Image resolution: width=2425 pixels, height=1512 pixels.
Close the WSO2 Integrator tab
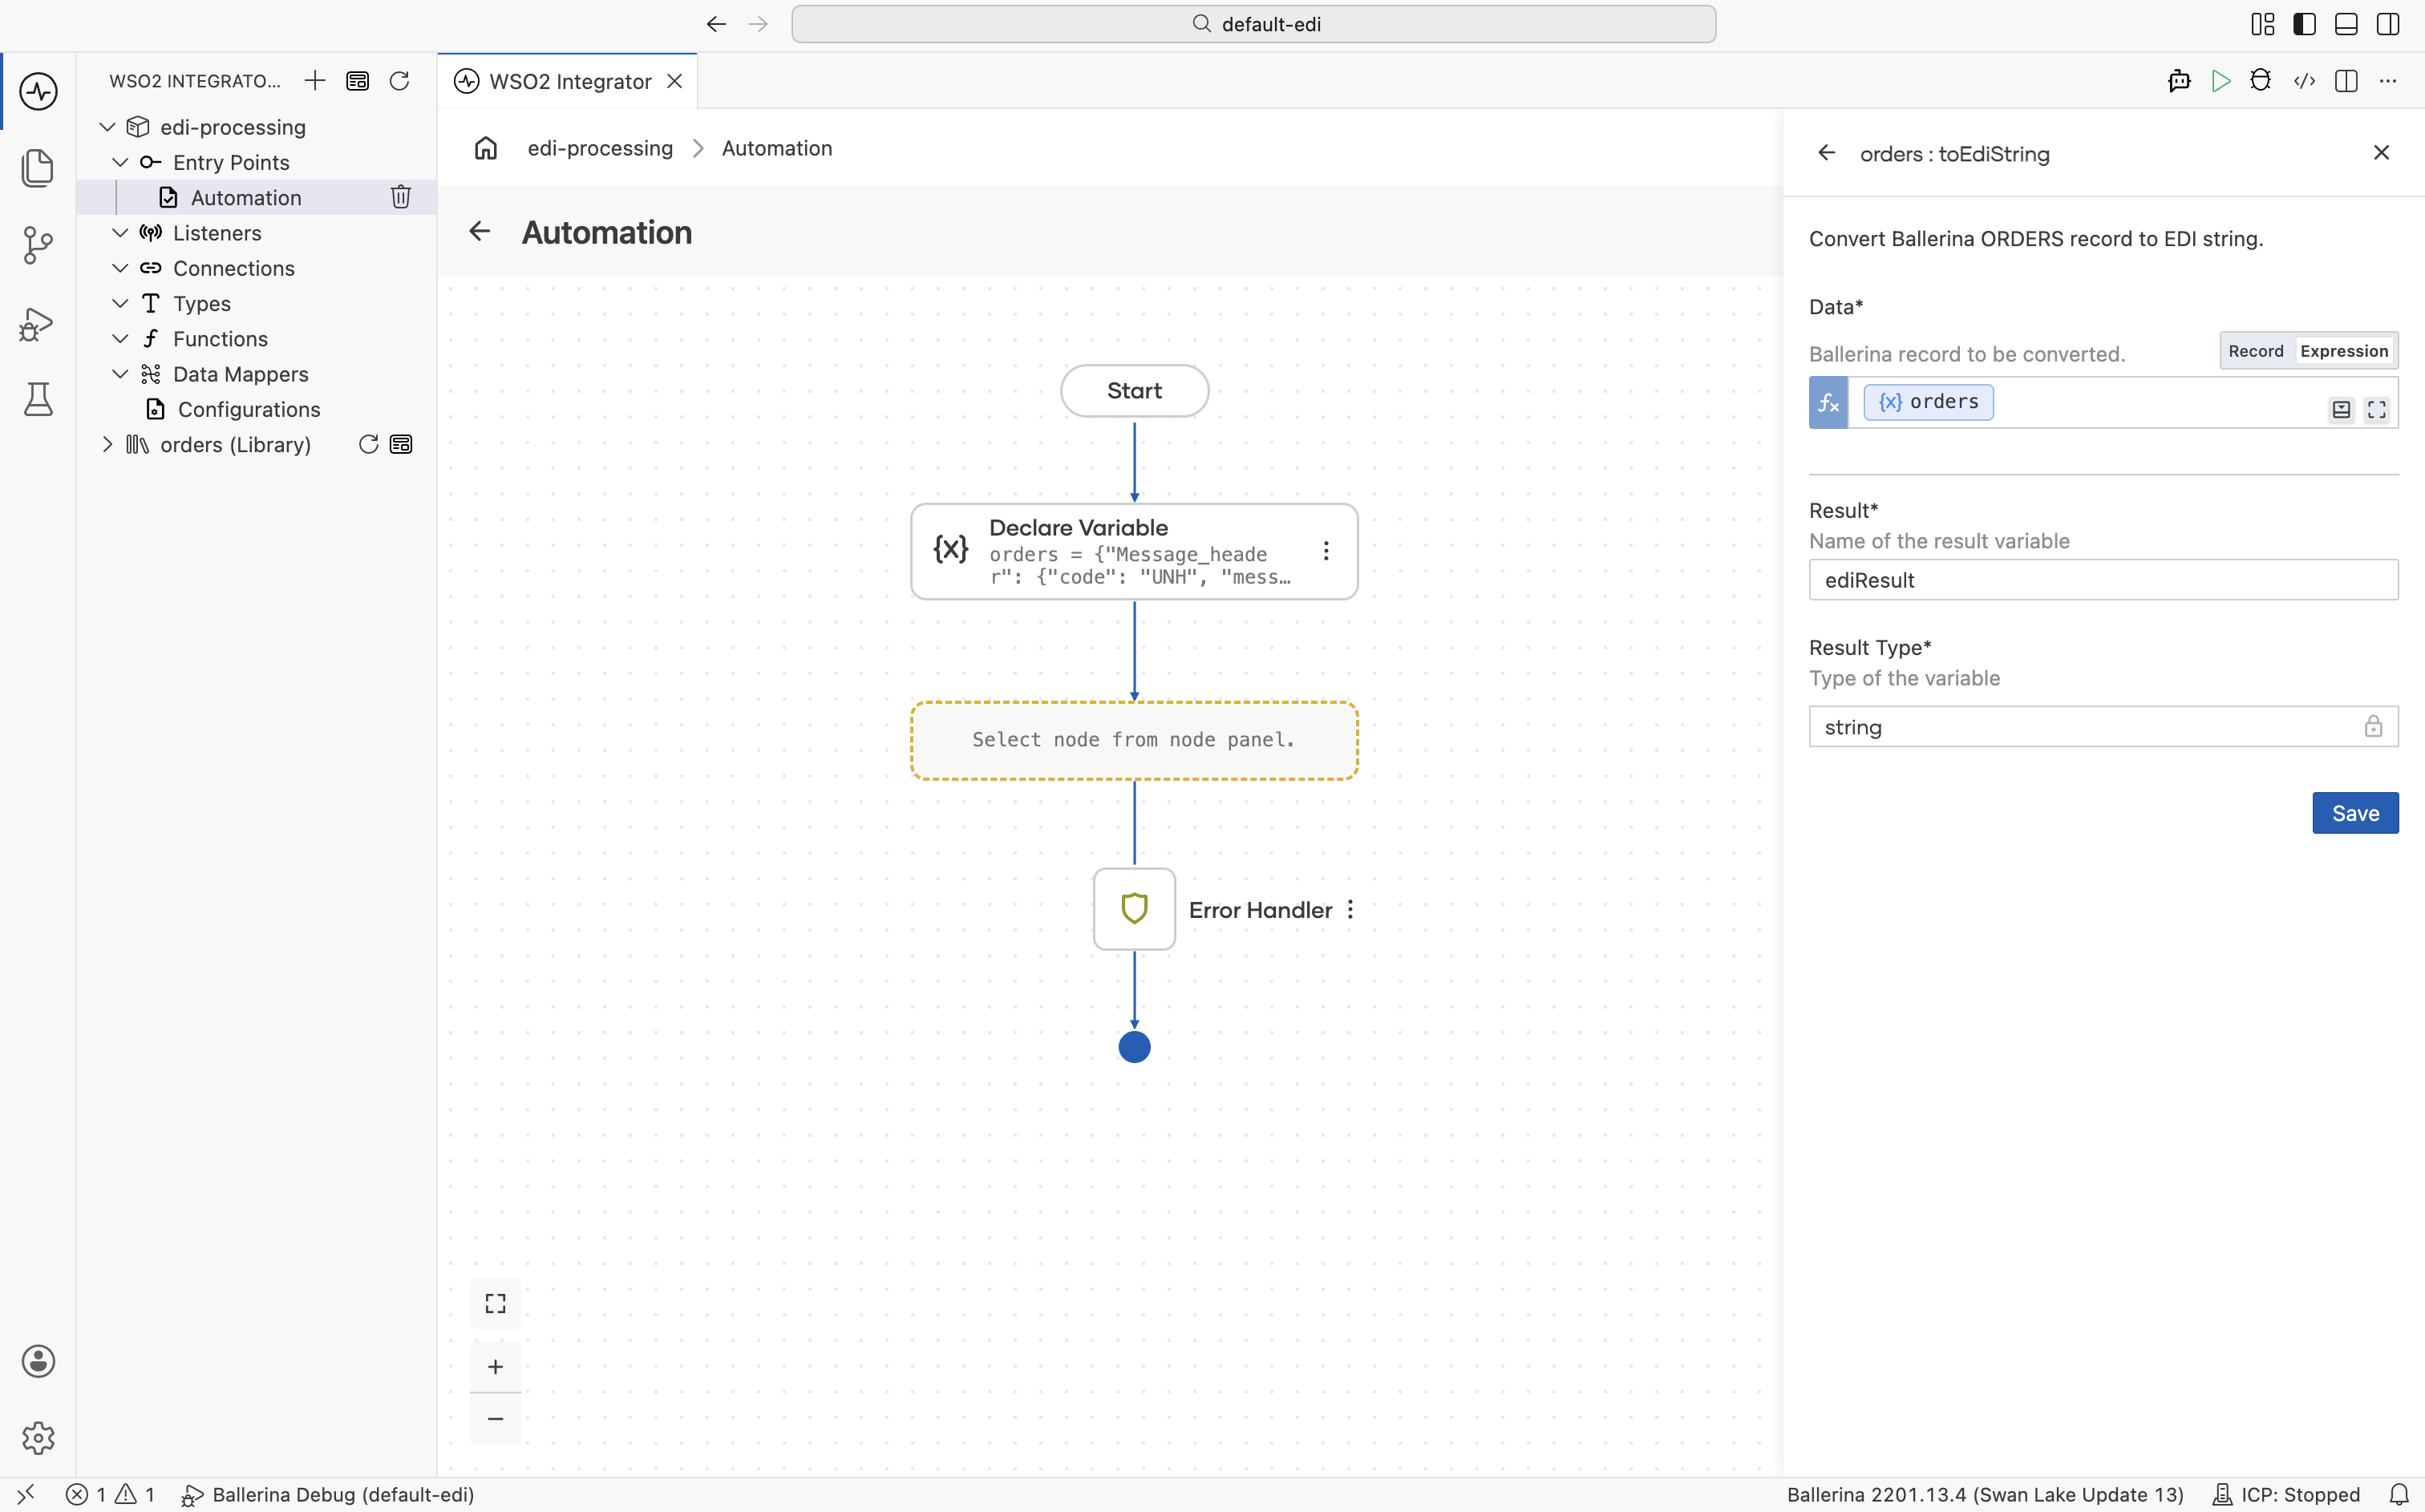[x=675, y=81]
